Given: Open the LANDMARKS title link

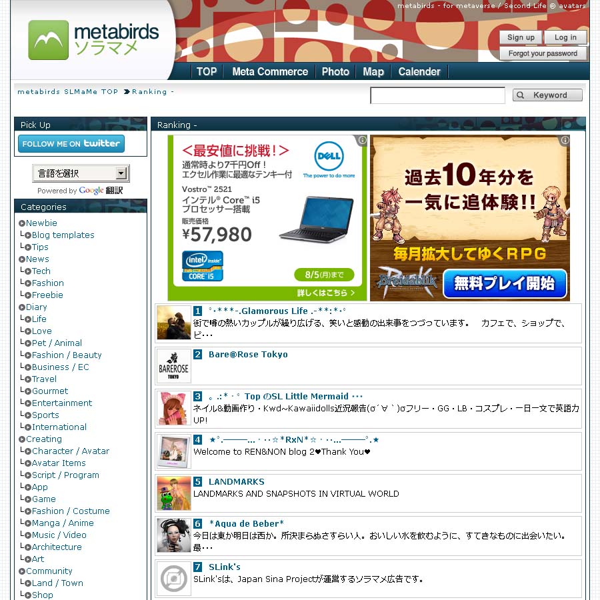Looking at the screenshot, I should click(x=236, y=482).
